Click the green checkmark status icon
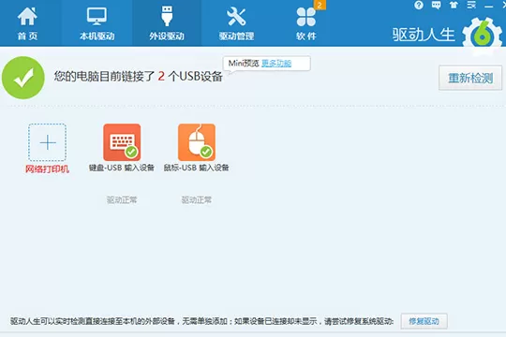This screenshot has width=506, height=337. click(x=23, y=78)
